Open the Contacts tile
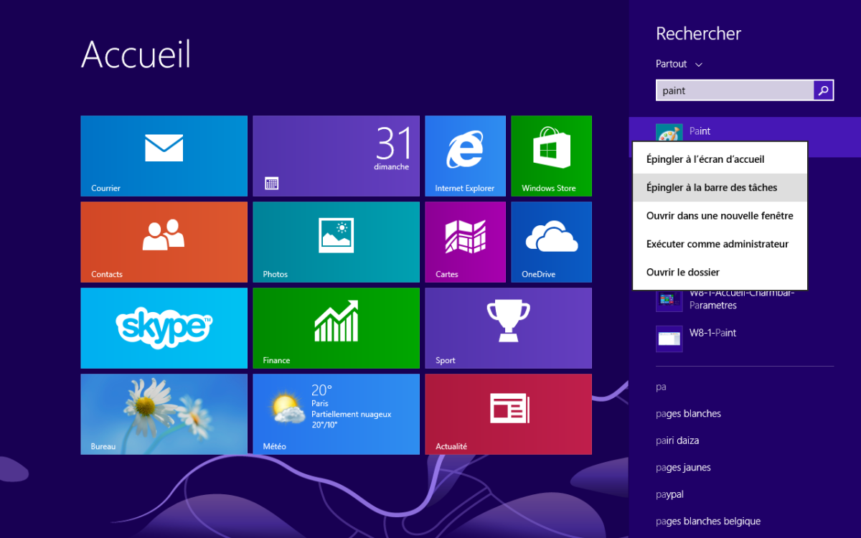 pyautogui.click(x=164, y=242)
